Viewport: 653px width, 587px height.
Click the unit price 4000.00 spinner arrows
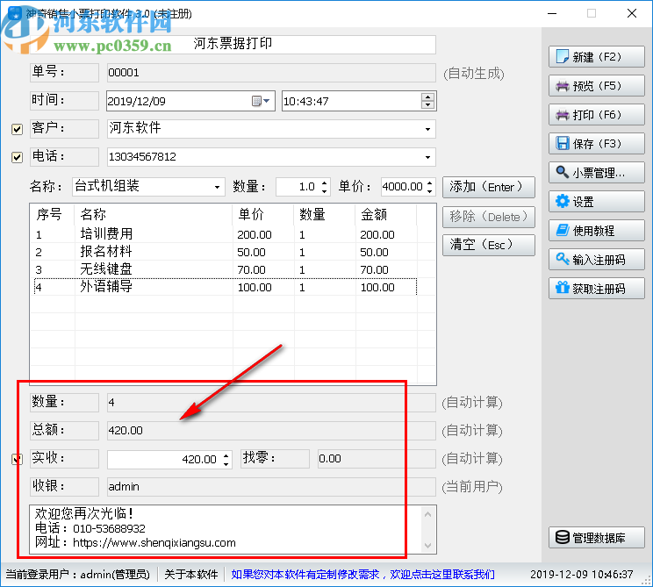click(x=430, y=187)
